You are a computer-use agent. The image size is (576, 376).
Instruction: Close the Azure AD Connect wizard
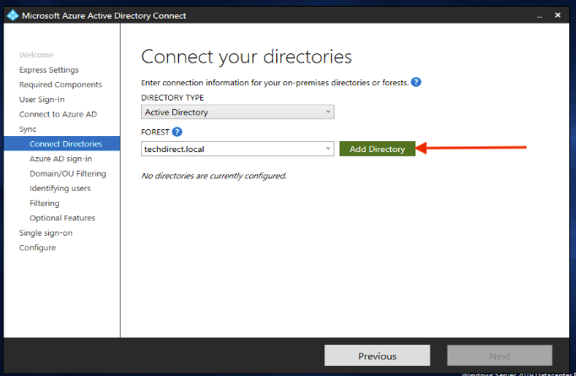(557, 15)
